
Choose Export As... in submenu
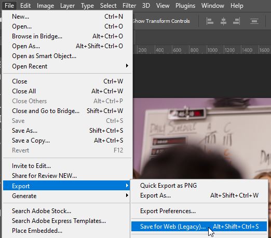(199, 195)
